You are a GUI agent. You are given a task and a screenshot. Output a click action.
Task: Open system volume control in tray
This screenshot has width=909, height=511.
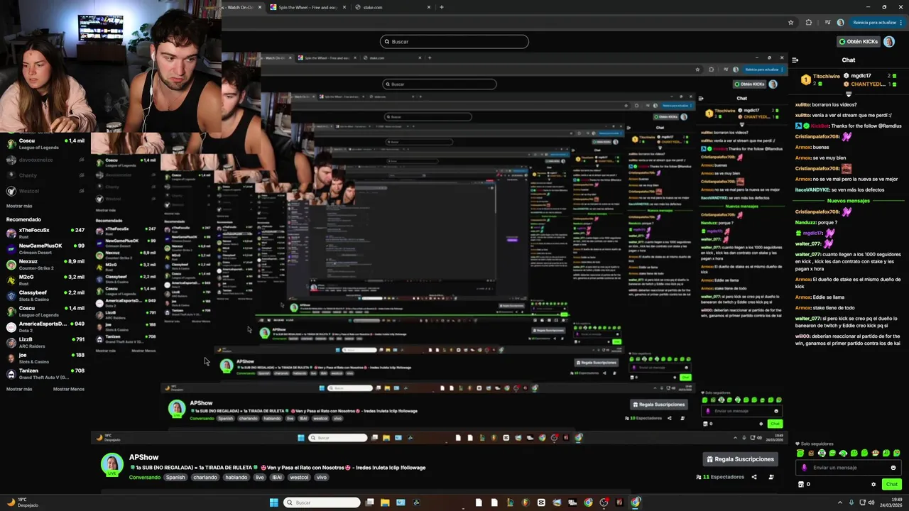point(871,502)
